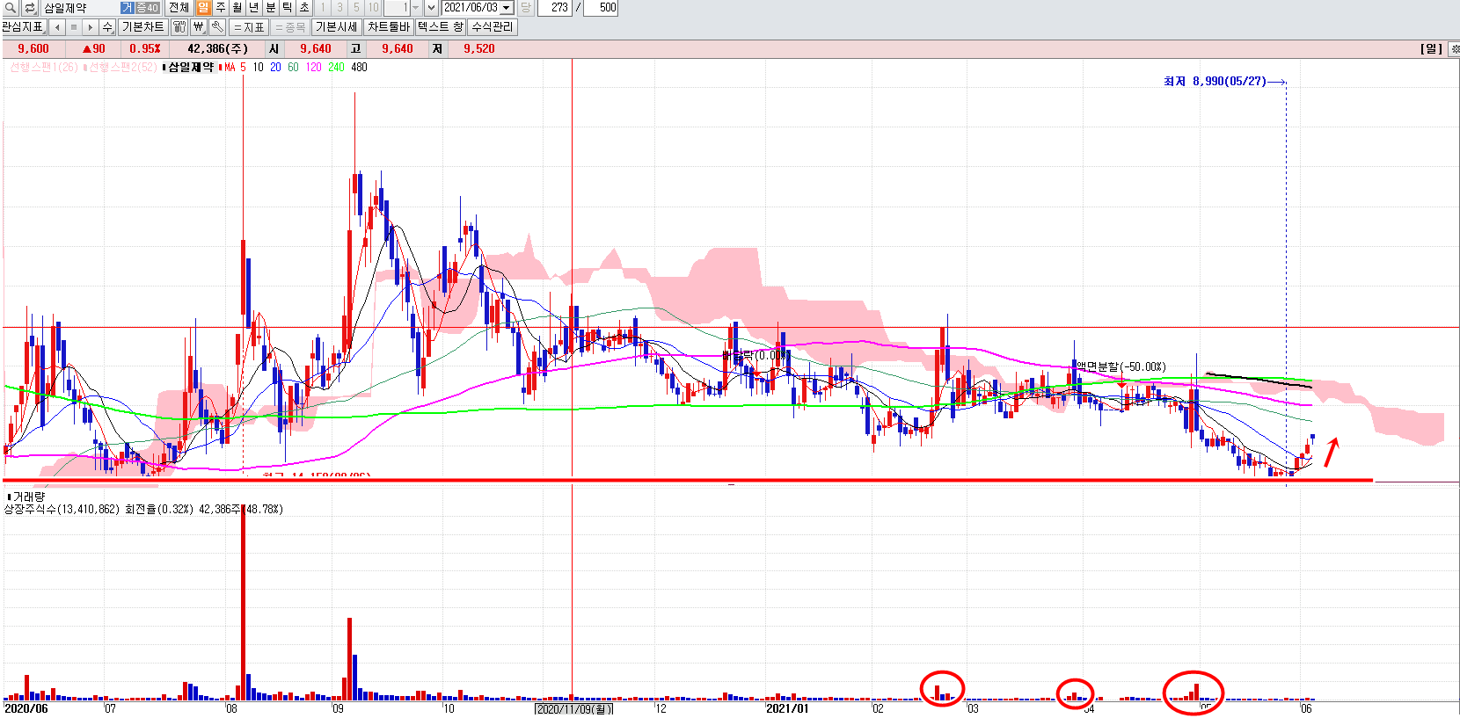The height and width of the screenshot is (718, 1460).
Task: Open the interval value dropdown
Action: 416,8
